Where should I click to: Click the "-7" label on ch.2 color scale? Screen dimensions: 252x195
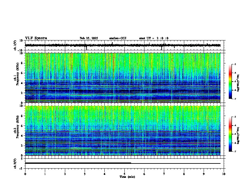point(234,151)
